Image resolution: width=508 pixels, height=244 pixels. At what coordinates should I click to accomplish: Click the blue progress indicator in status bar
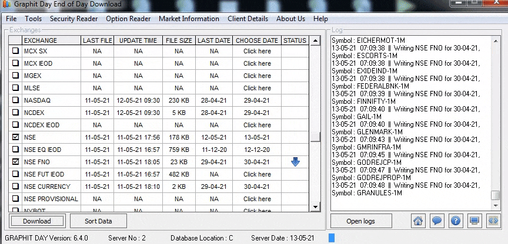332,238
